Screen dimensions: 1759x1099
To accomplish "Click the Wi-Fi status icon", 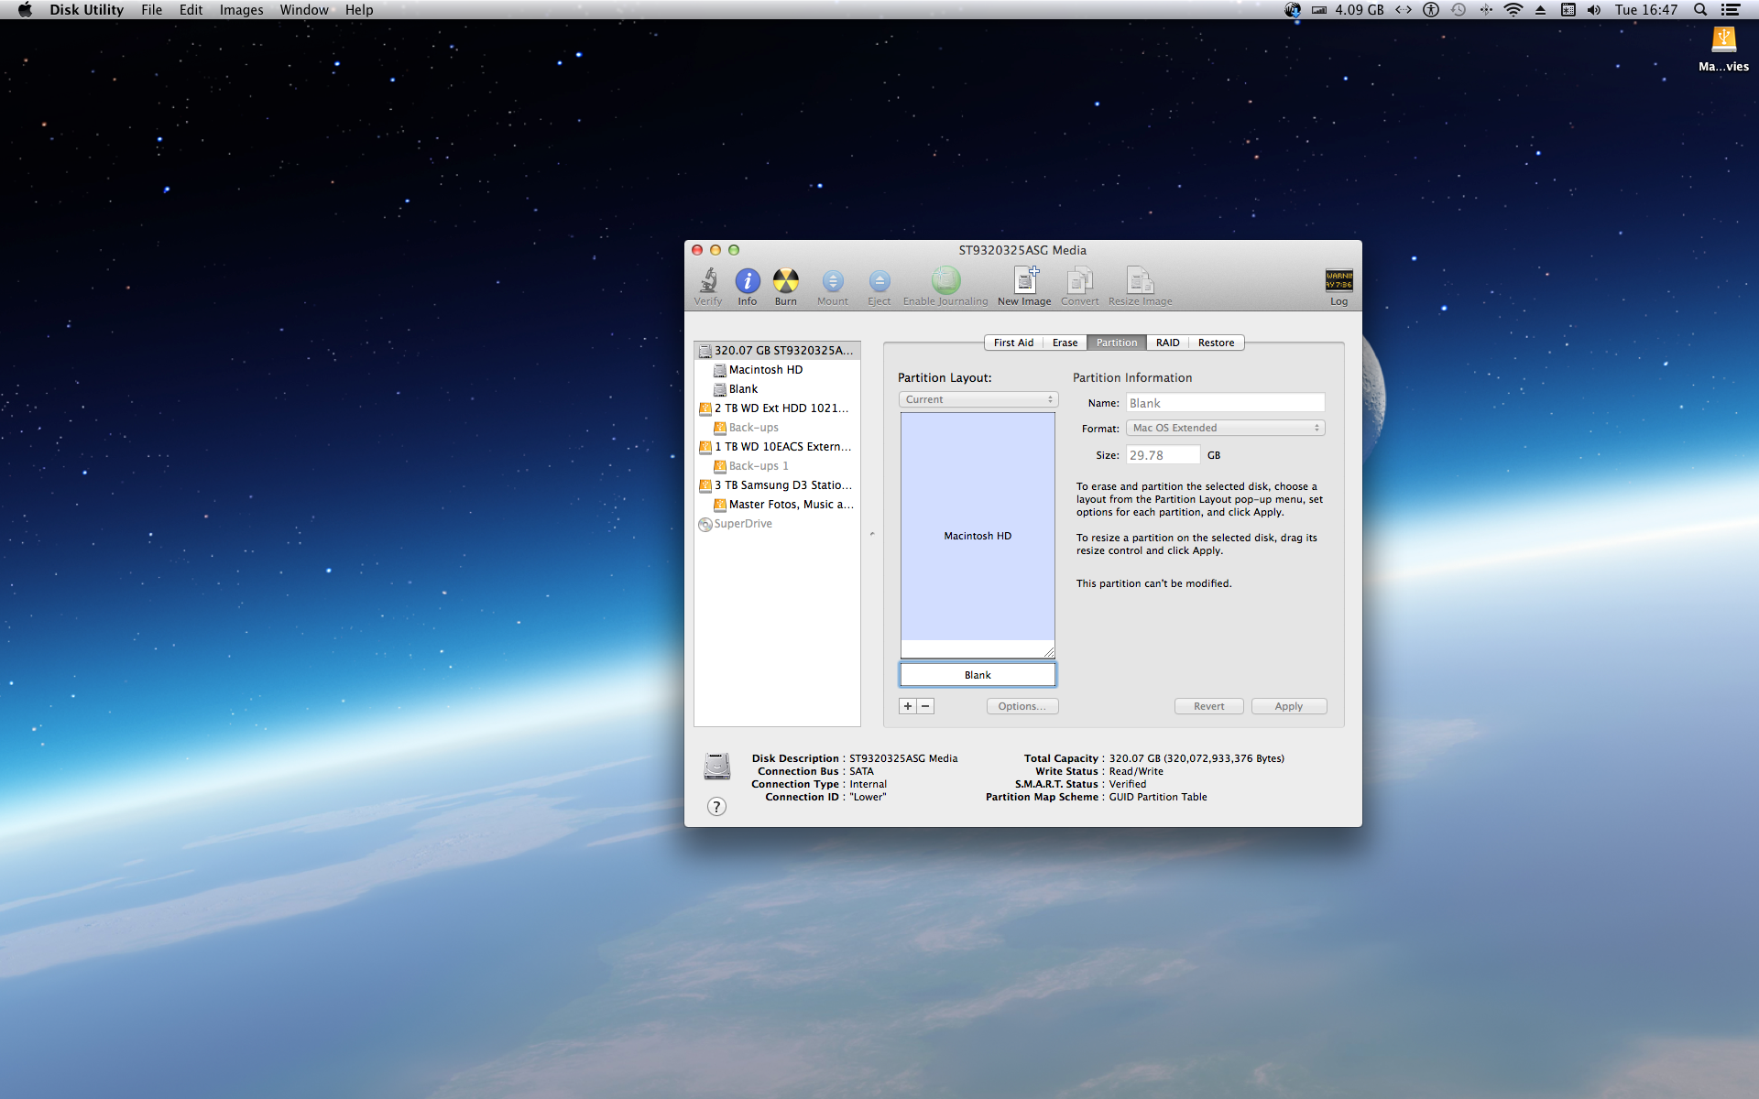I will [x=1513, y=10].
